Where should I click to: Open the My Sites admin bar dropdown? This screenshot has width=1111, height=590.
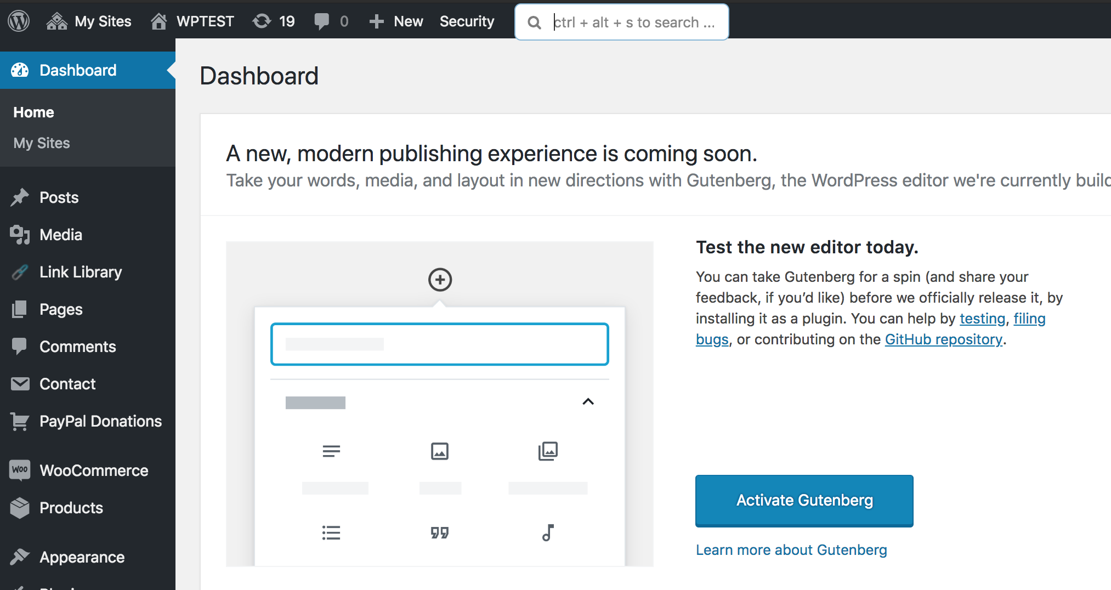pyautogui.click(x=89, y=21)
